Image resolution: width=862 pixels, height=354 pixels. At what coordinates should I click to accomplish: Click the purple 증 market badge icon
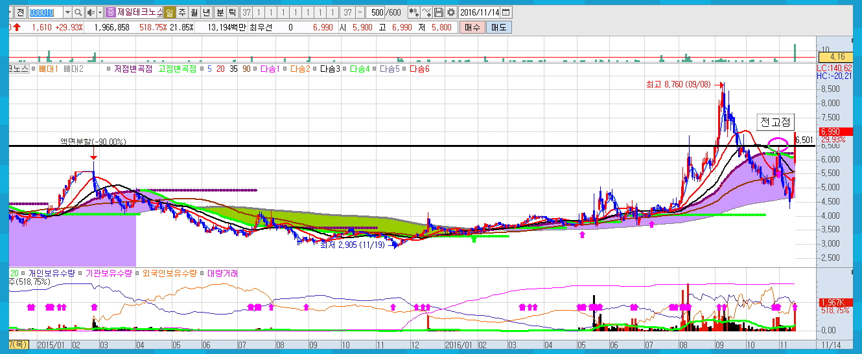(x=111, y=12)
